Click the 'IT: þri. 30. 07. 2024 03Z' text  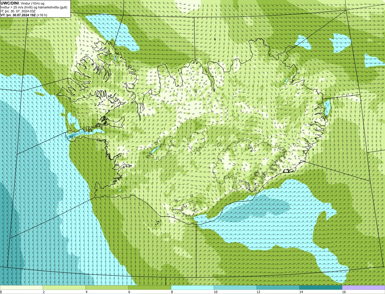click(x=18, y=11)
